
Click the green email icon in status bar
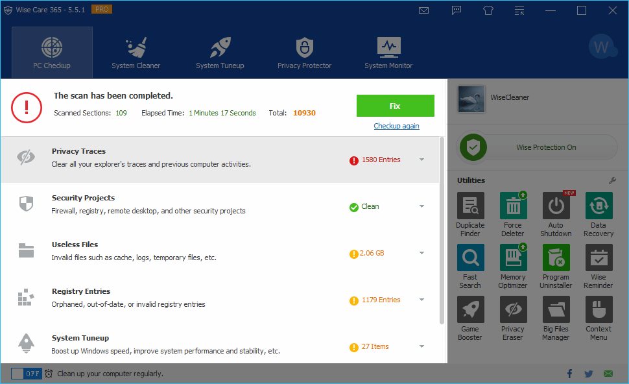tap(608, 374)
